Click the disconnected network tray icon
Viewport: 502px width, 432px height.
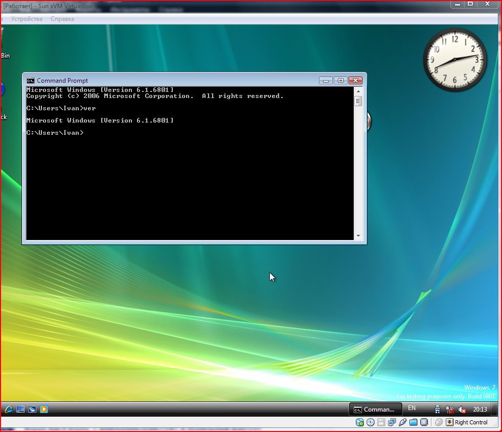(450, 410)
